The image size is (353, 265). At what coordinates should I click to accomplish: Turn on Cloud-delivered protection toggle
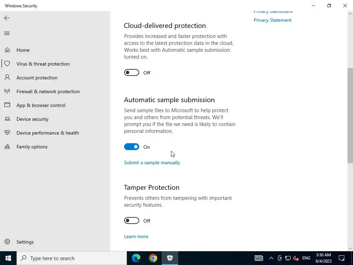[x=132, y=72]
